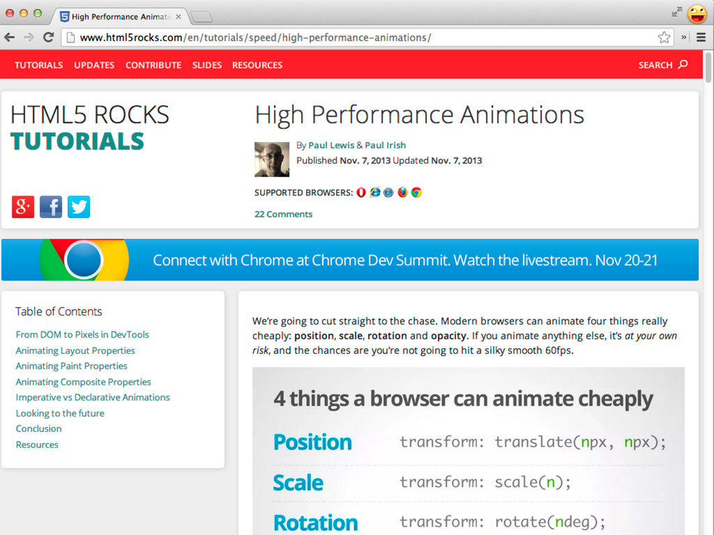Open the Tutorials menu item
Image resolution: width=714 pixels, height=535 pixels.
[38, 65]
